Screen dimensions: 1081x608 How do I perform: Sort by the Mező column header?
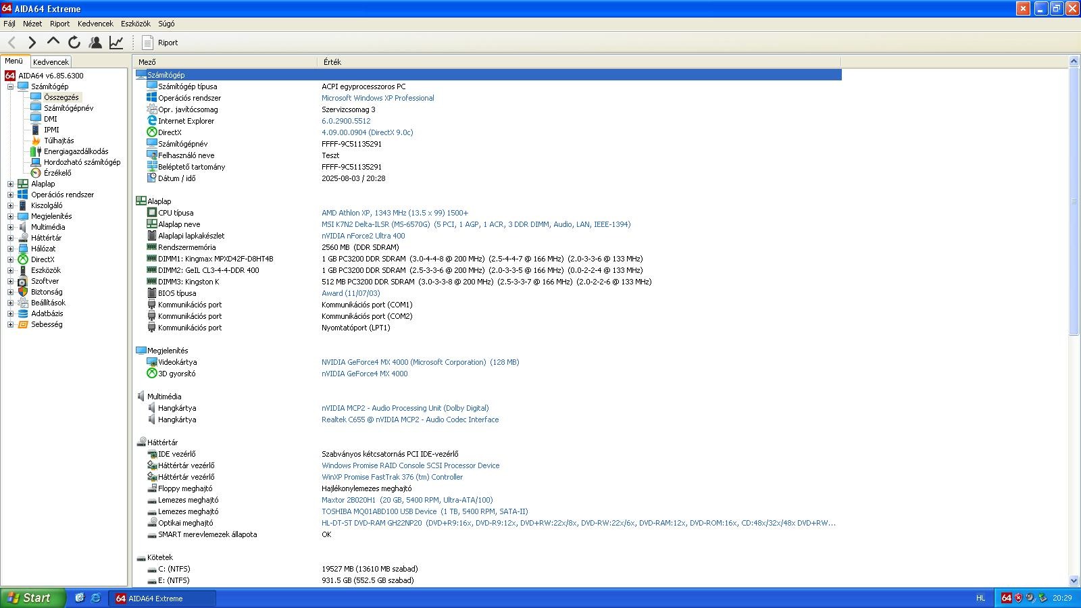pyautogui.click(x=225, y=61)
